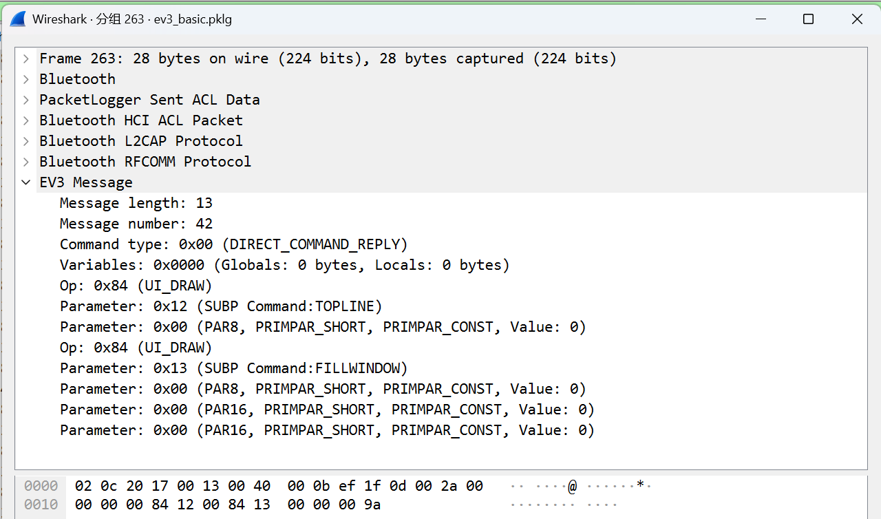
Task: Click the Wireshark shark fin title icon
Action: (x=18, y=19)
